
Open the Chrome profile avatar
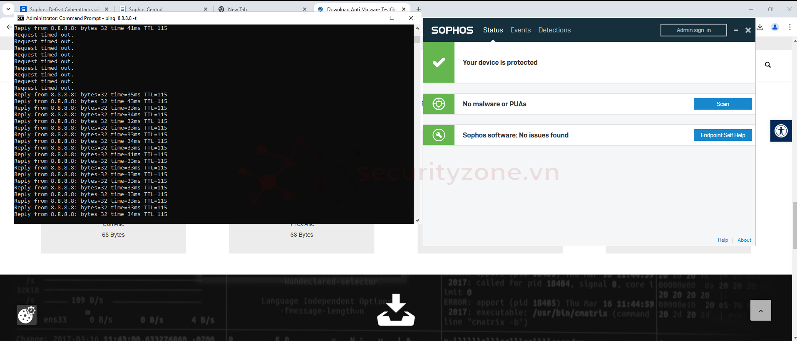point(775,27)
